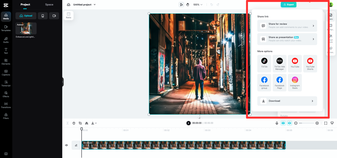Switch to the Space tab

[49, 4]
